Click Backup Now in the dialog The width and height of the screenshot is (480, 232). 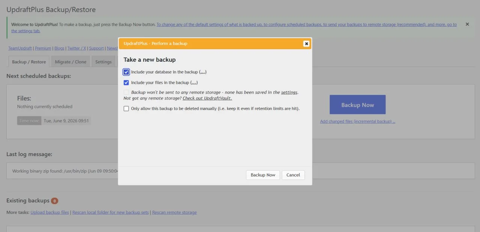(x=263, y=175)
